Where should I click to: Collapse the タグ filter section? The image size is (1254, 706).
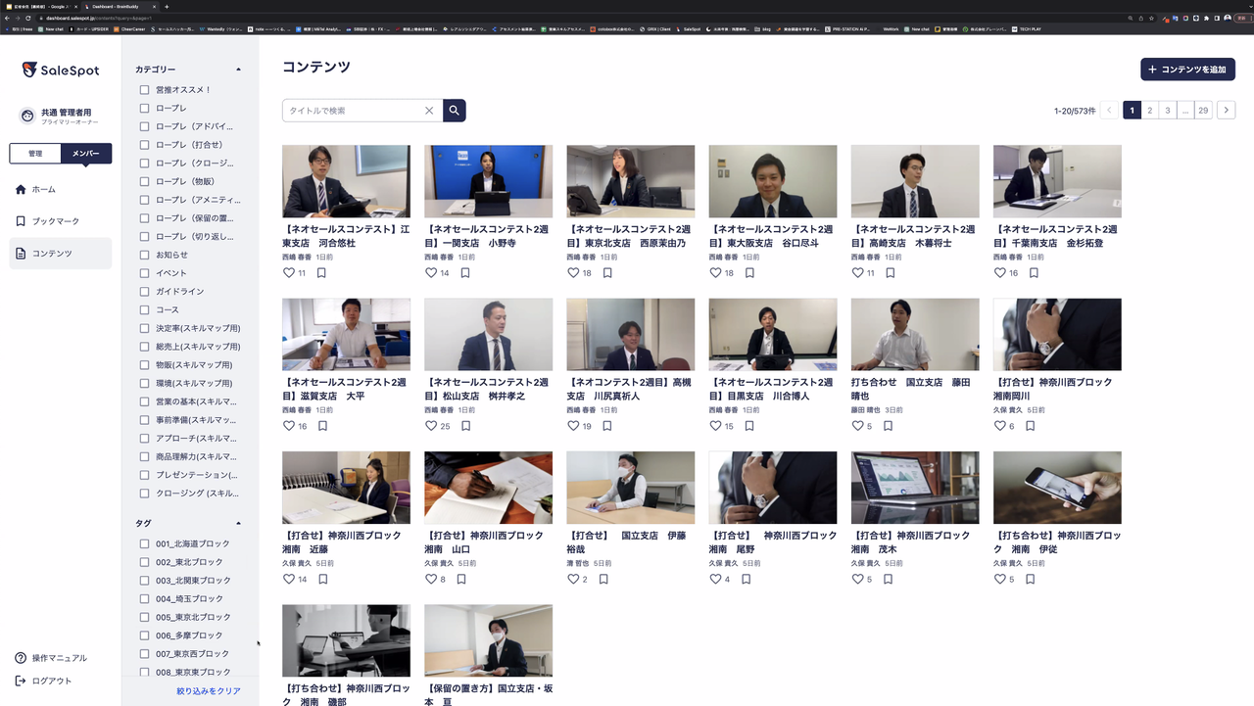click(x=238, y=523)
